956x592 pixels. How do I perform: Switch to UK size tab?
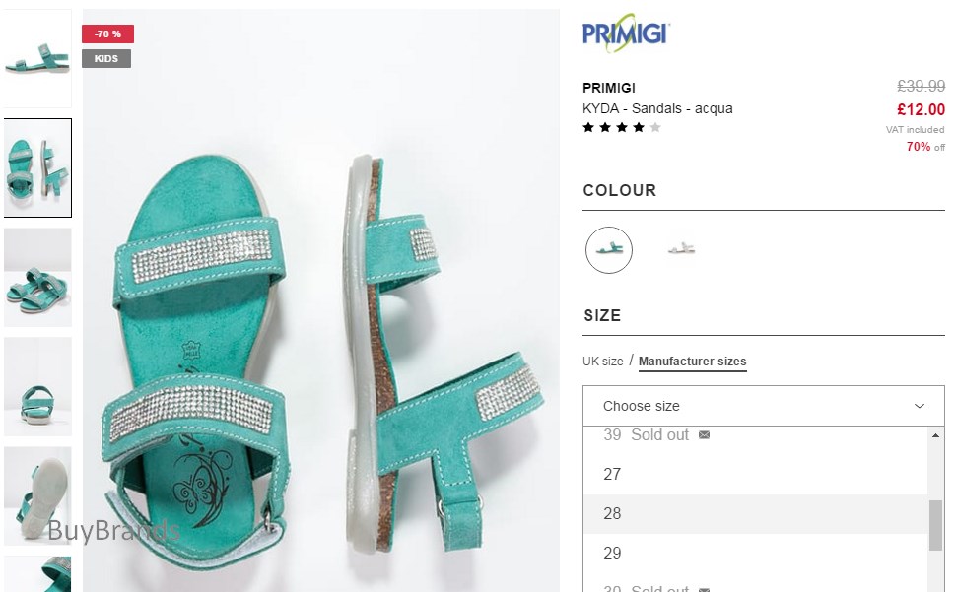(x=602, y=362)
